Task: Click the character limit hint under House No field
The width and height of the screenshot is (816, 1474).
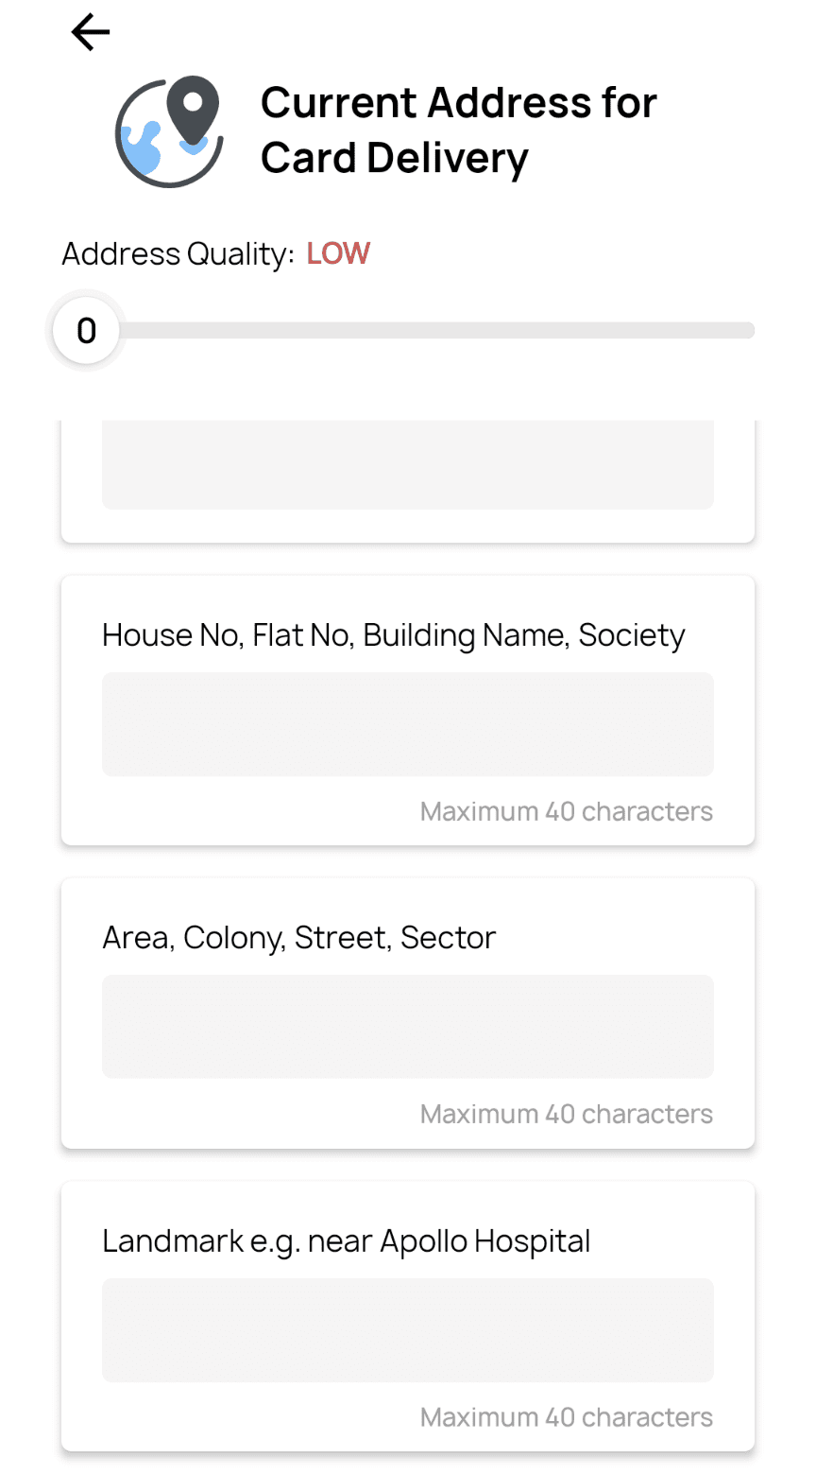Action: coord(566,812)
